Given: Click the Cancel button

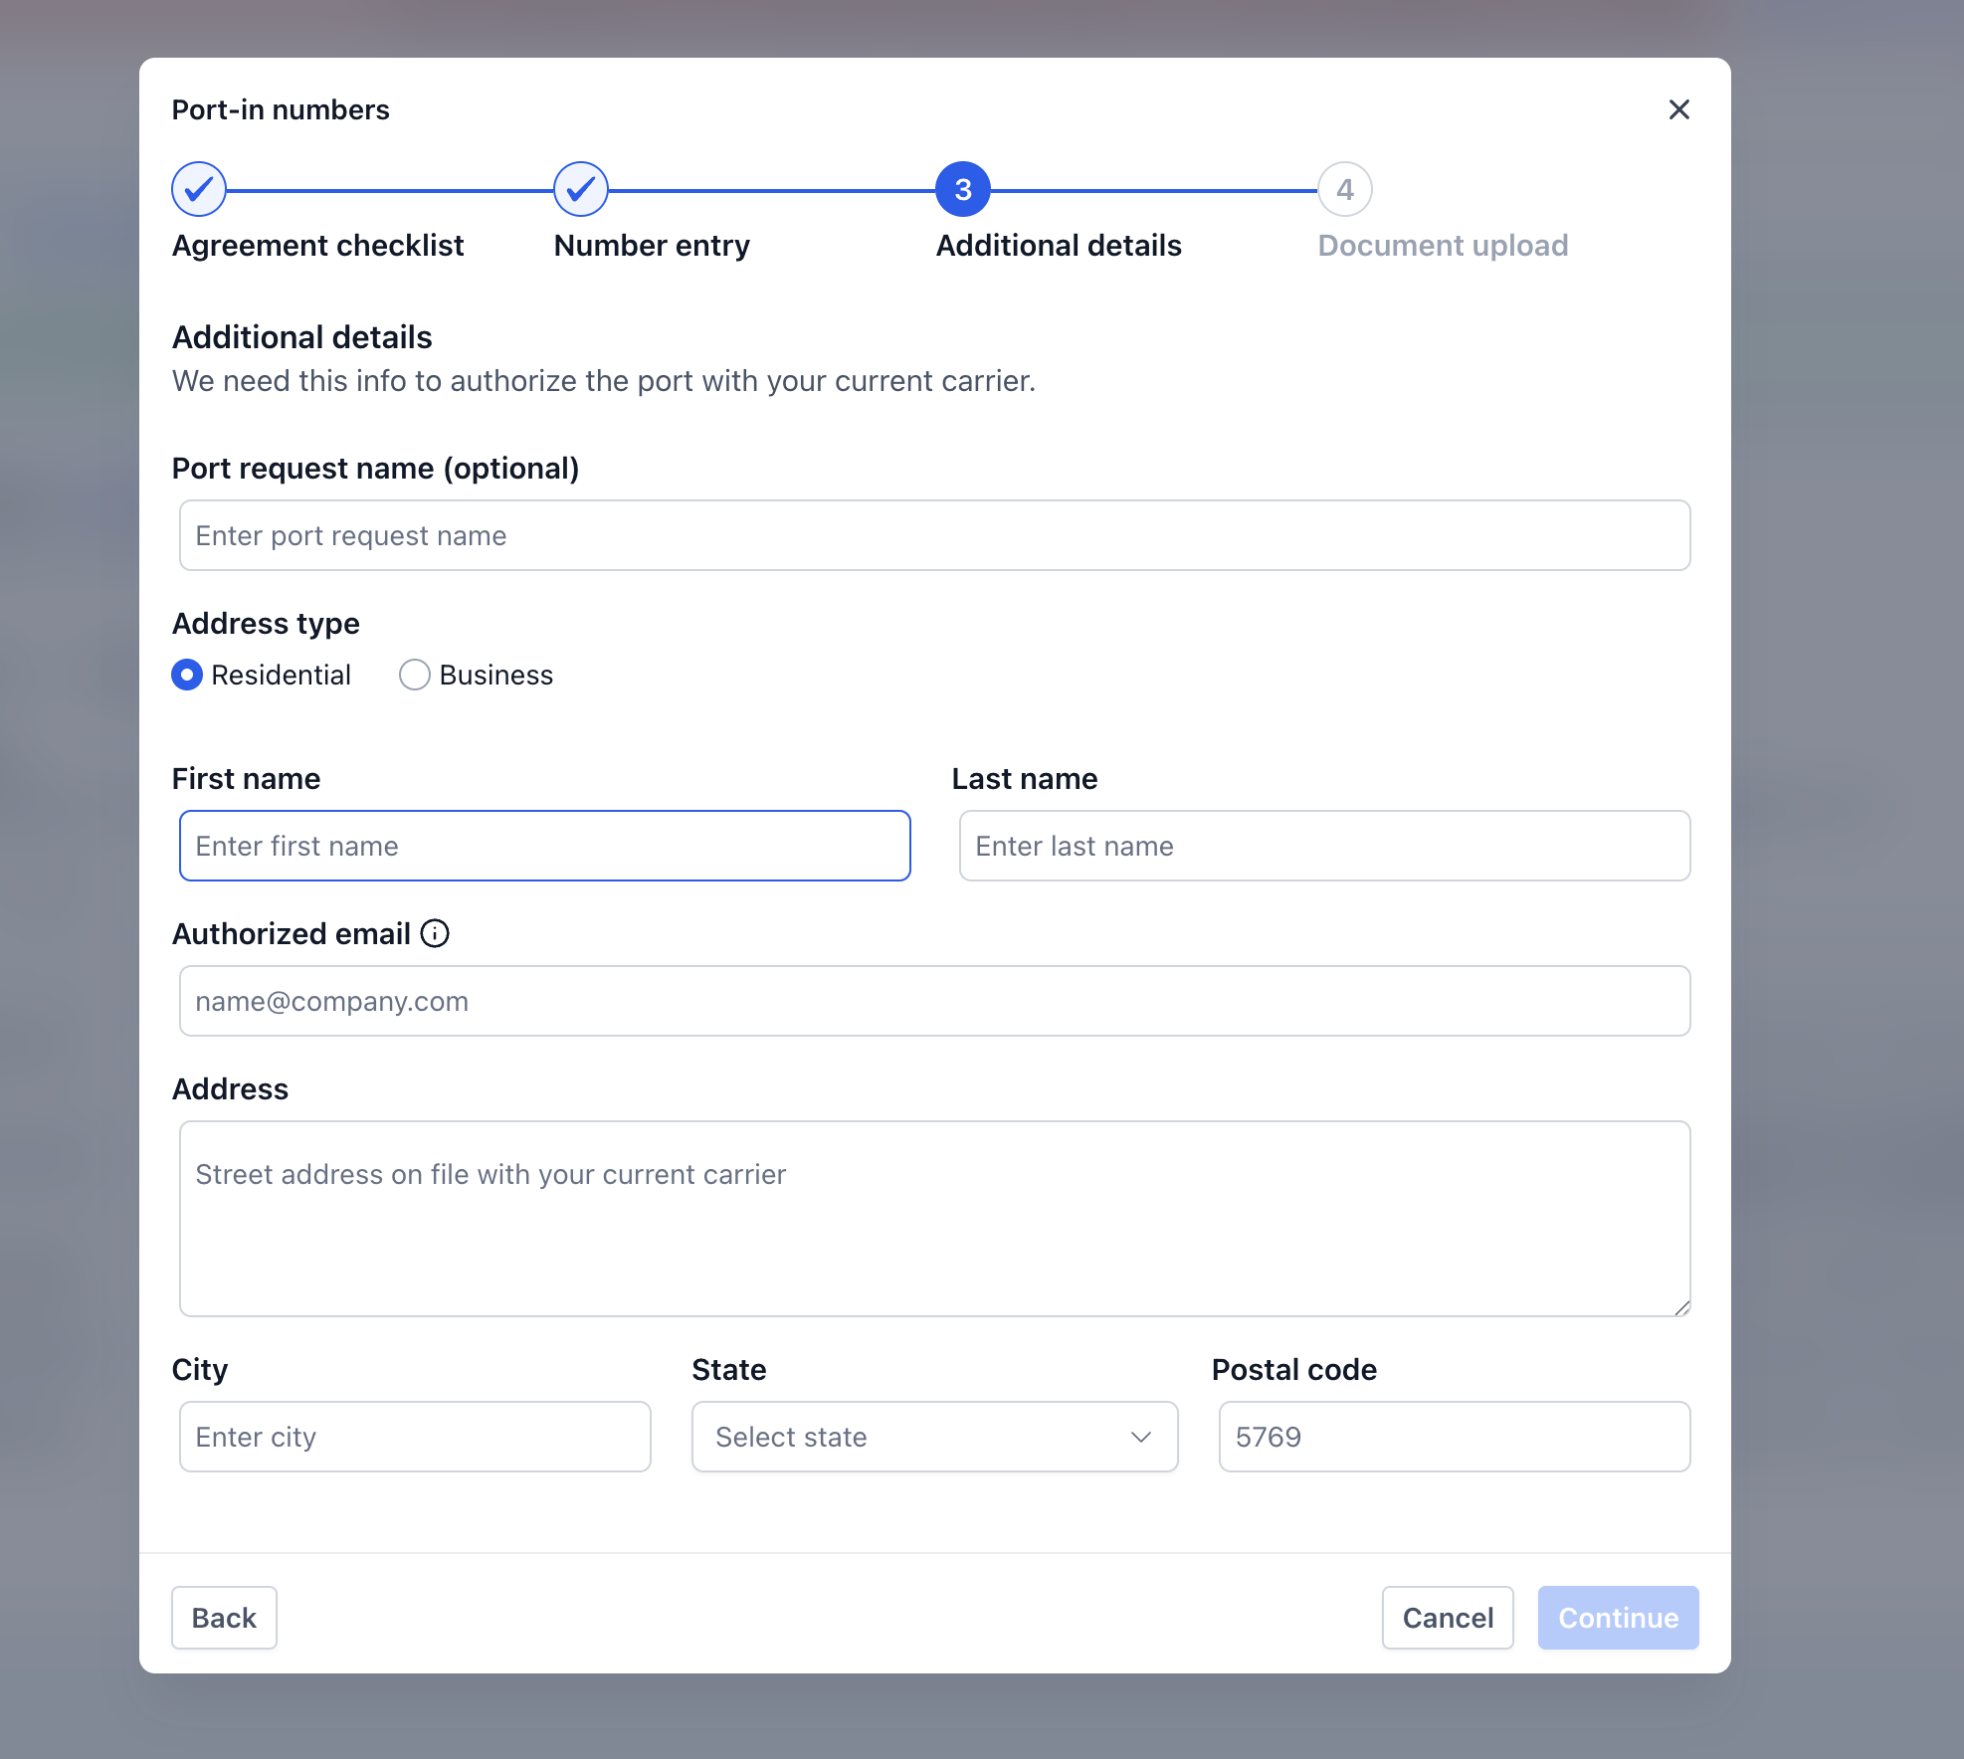Looking at the screenshot, I should [1448, 1618].
